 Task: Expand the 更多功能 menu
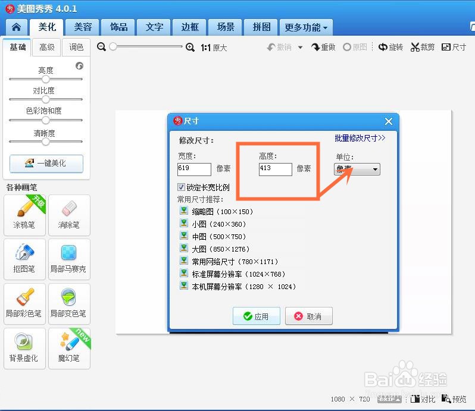(306, 27)
